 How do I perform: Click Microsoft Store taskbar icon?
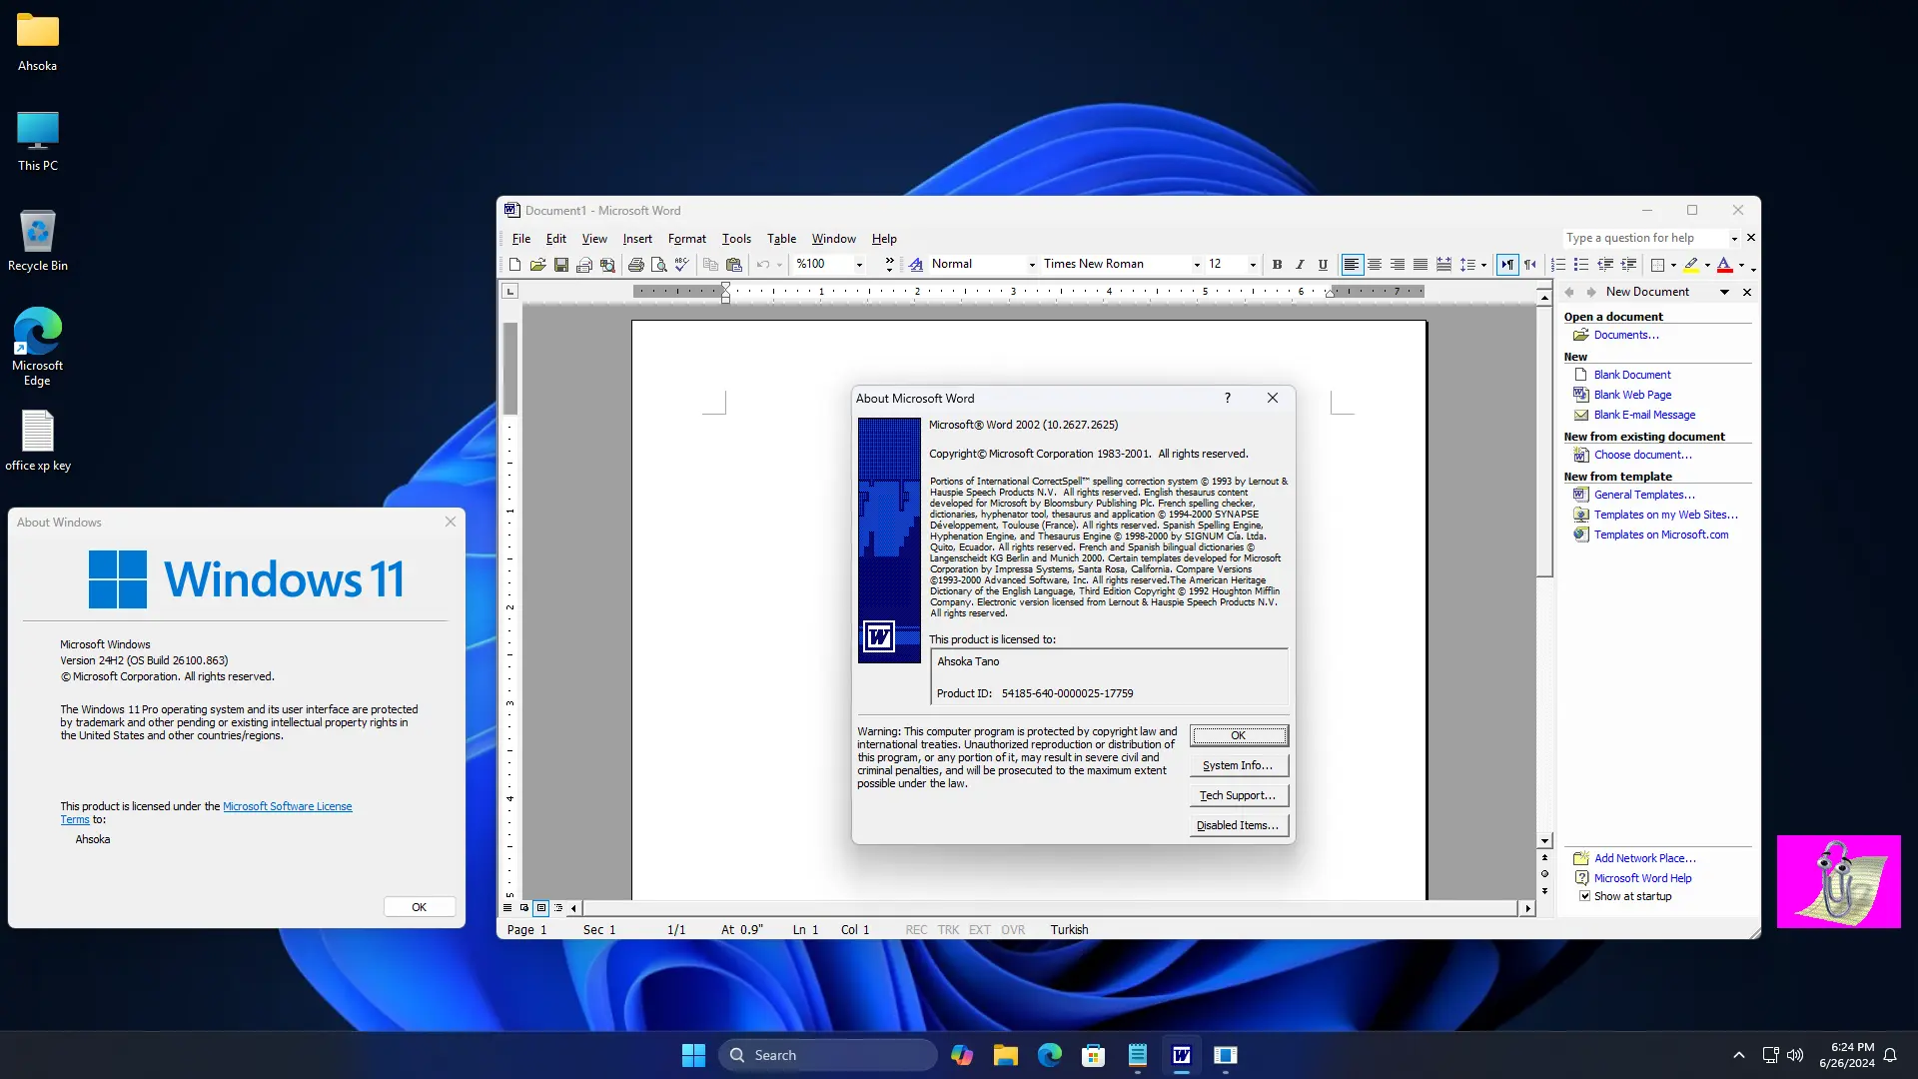(x=1093, y=1055)
